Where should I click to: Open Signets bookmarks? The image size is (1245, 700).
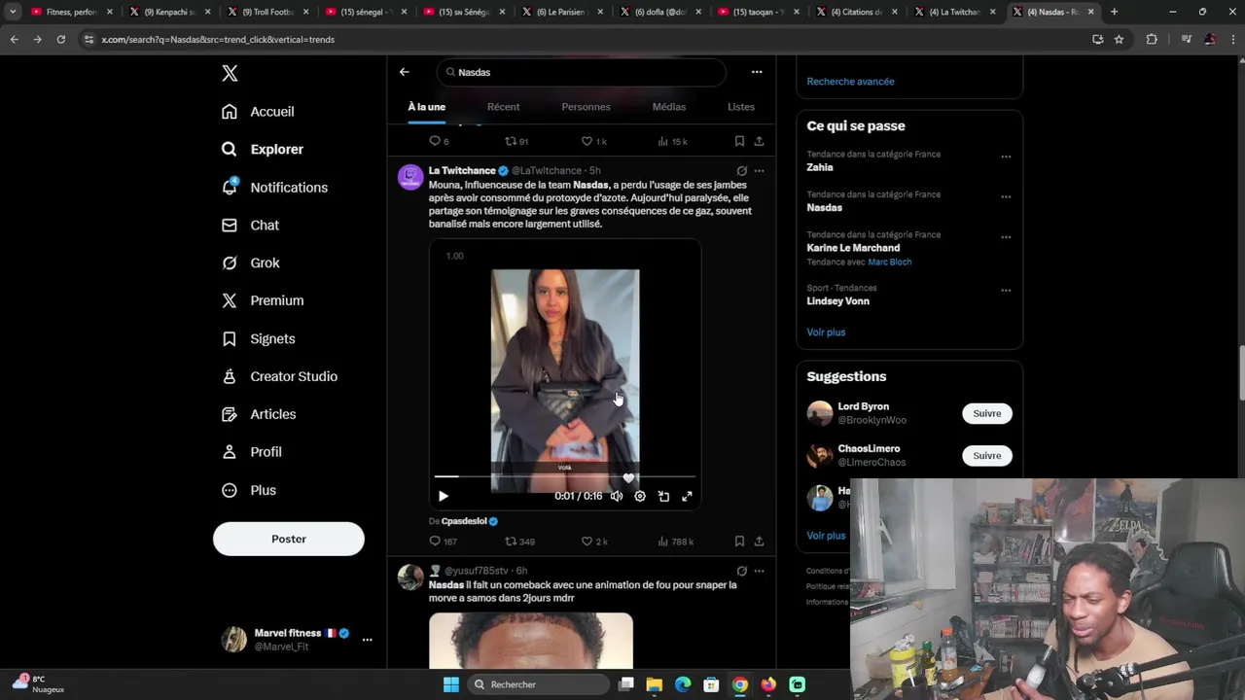258,339
